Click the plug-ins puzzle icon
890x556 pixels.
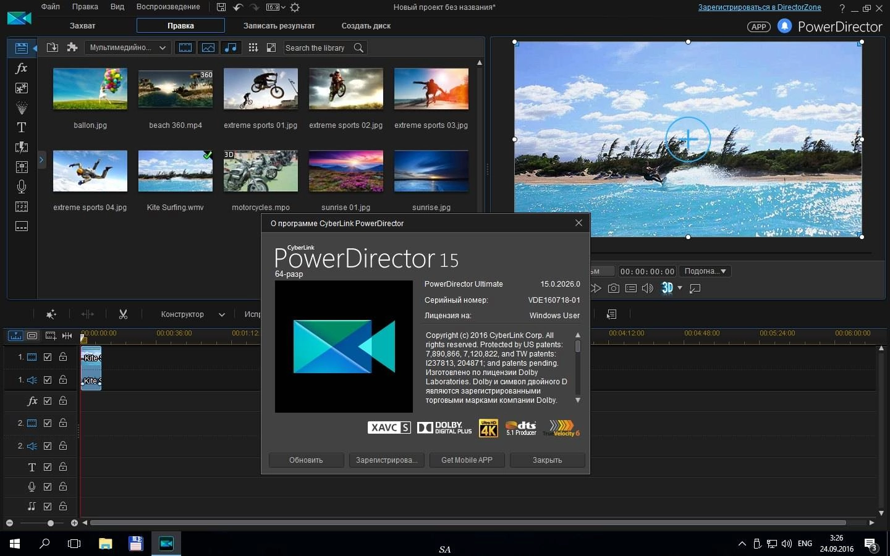tap(72, 48)
